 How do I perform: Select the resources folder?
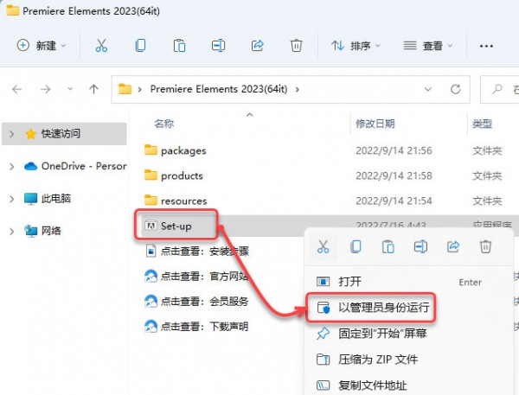(x=176, y=201)
